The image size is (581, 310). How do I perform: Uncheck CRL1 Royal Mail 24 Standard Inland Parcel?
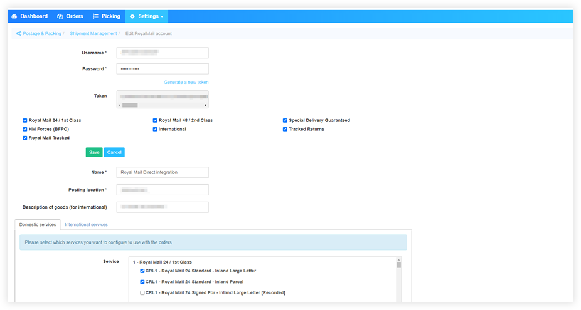(142, 282)
